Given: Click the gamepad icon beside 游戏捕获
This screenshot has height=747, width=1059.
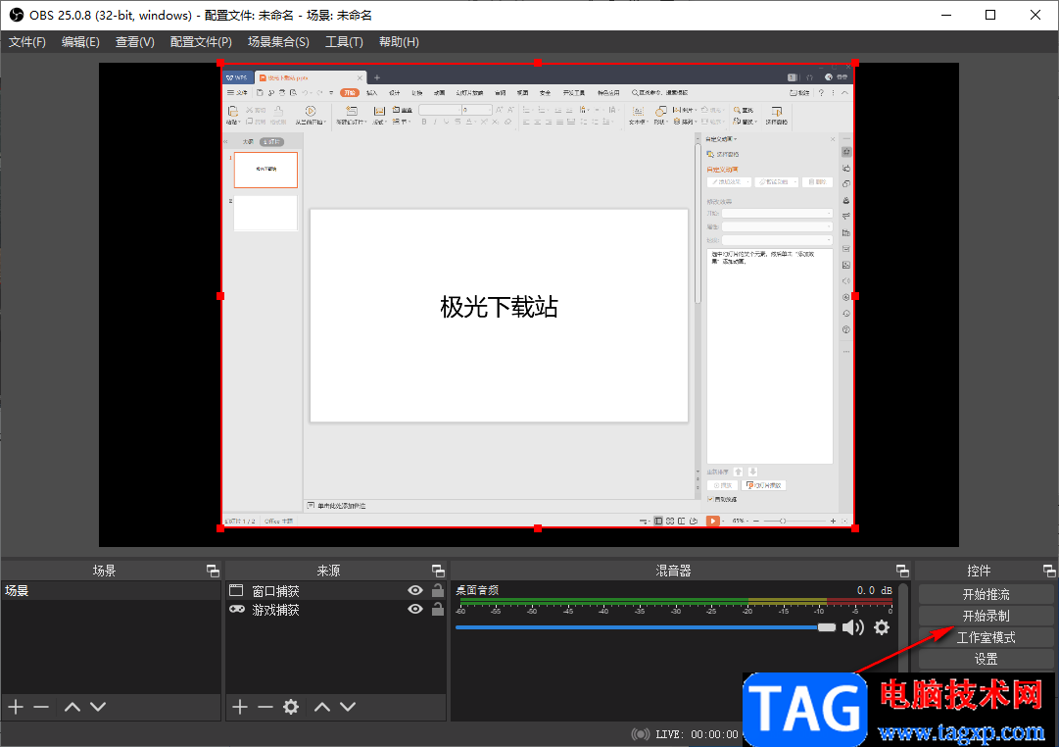Looking at the screenshot, I should tap(237, 609).
